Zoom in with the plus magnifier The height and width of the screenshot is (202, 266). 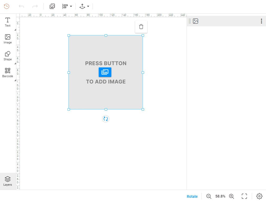pyautogui.click(x=232, y=196)
